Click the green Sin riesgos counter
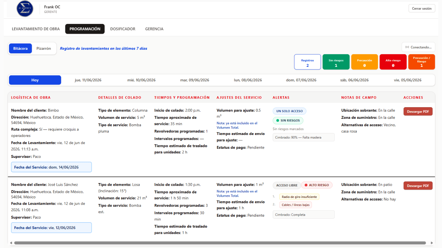 point(336,62)
